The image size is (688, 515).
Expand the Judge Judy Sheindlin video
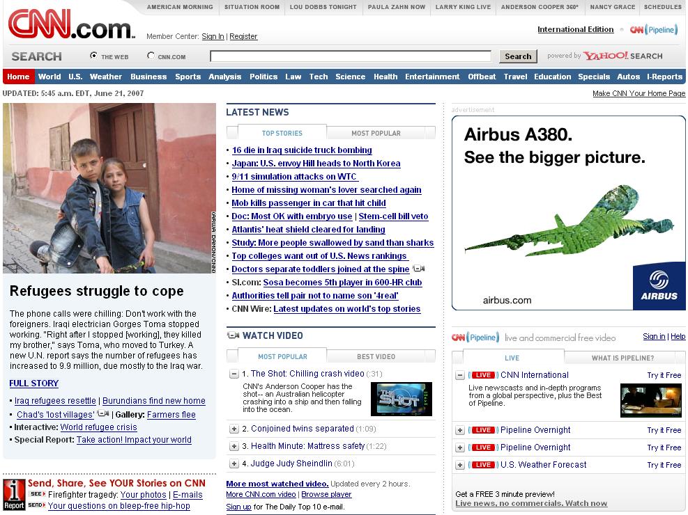[x=234, y=463]
